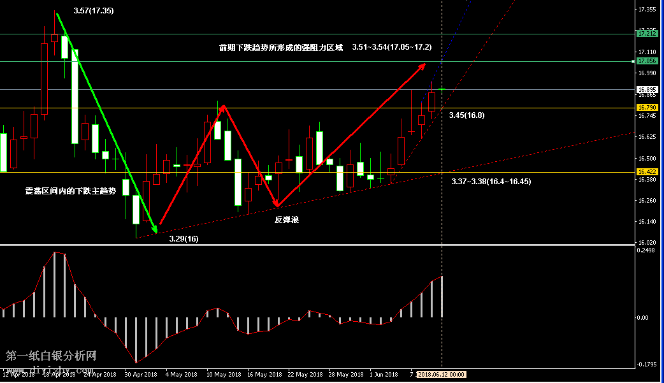This screenshot has height=383, width=664.
Task: Click the green 17.212 price level tag
Action: 647,33
